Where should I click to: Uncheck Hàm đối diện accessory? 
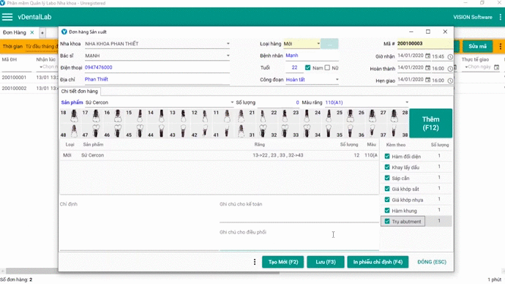pyautogui.click(x=387, y=156)
